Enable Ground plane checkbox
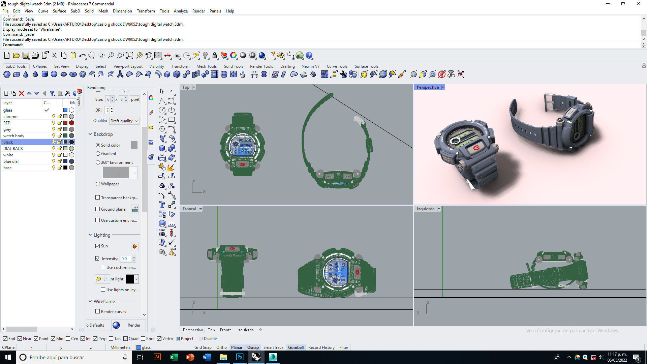The width and height of the screenshot is (647, 364). pos(98,209)
